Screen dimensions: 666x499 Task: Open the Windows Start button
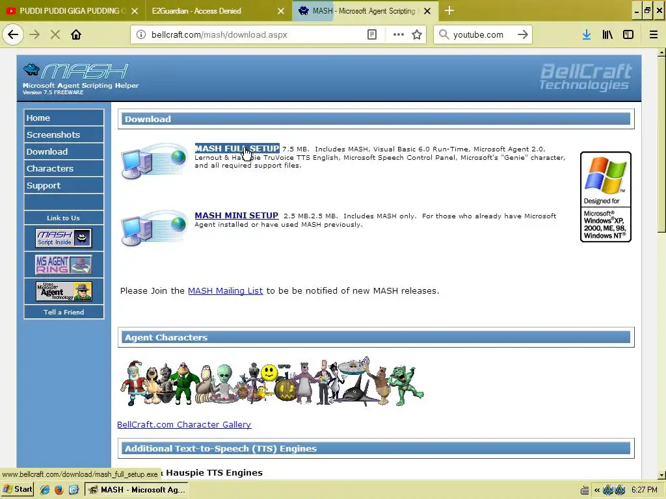pos(18,489)
